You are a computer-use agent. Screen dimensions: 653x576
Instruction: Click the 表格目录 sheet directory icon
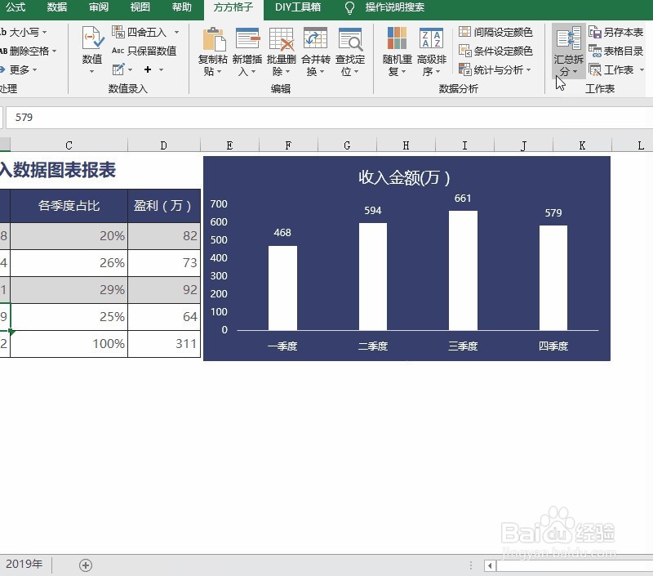(x=595, y=51)
